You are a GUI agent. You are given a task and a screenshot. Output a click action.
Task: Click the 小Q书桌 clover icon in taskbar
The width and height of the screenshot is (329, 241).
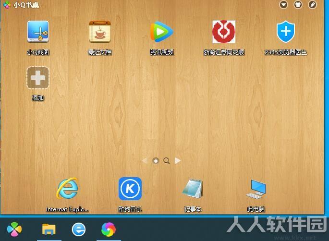[14, 229]
